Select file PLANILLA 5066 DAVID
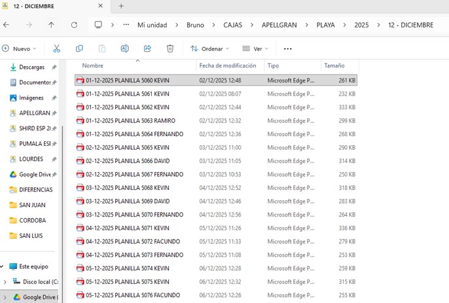This screenshot has width=449, height=303. click(216, 161)
